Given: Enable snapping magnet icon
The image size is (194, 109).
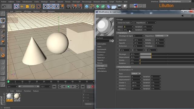Looking at the screenshot, I should click(x=3, y=55).
